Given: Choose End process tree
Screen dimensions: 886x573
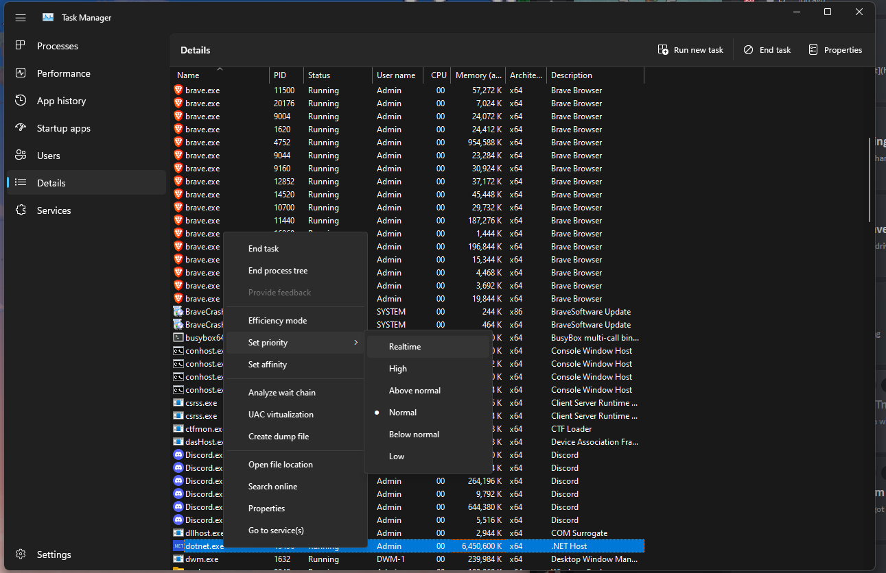Looking at the screenshot, I should tap(295, 271).
